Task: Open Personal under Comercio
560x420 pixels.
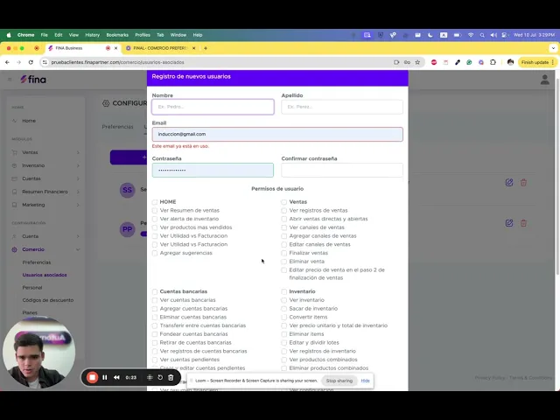Action: pos(32,288)
